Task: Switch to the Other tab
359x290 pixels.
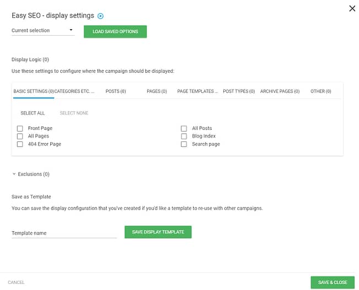Action: pos(321,91)
